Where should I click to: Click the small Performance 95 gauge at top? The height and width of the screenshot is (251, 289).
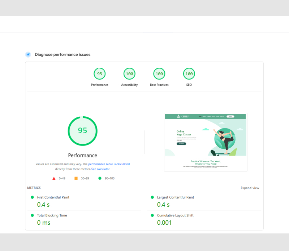pos(99,74)
